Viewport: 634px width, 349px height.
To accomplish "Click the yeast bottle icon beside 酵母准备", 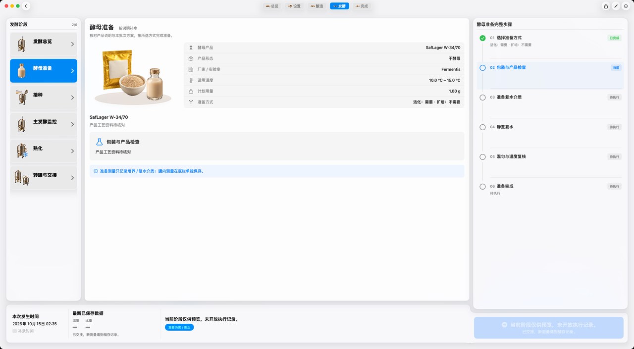I will pyautogui.click(x=21, y=71).
